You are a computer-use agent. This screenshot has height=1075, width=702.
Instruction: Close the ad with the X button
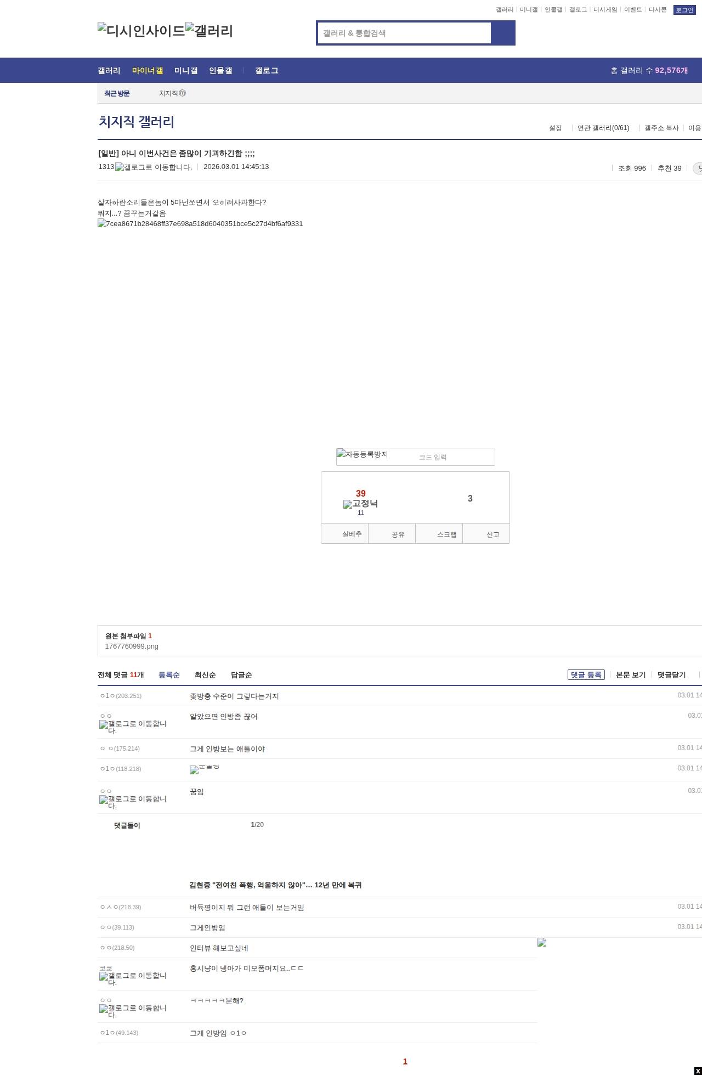(698, 1071)
